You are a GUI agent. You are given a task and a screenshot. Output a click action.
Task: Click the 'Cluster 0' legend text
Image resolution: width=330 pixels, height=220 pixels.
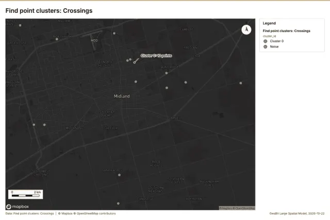click(277, 41)
